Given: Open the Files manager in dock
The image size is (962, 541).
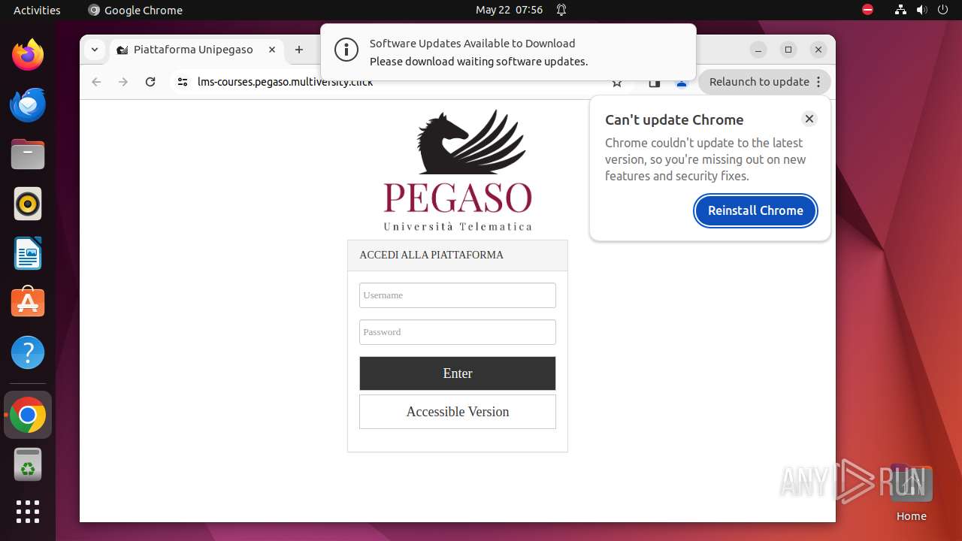Looking at the screenshot, I should [28, 154].
